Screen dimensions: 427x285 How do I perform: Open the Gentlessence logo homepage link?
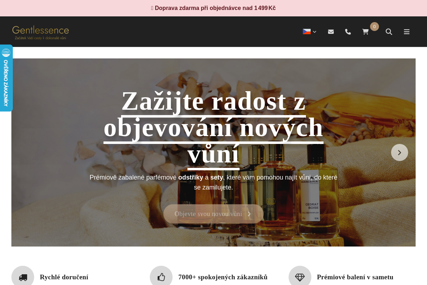pyautogui.click(x=41, y=32)
